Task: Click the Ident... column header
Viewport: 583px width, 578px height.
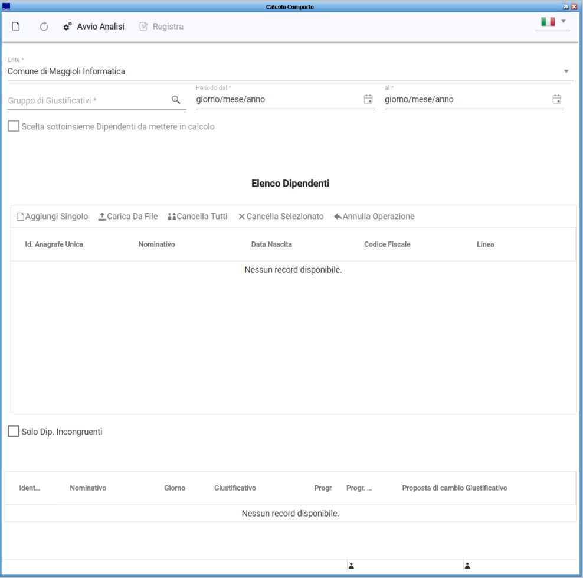Action: pos(30,488)
